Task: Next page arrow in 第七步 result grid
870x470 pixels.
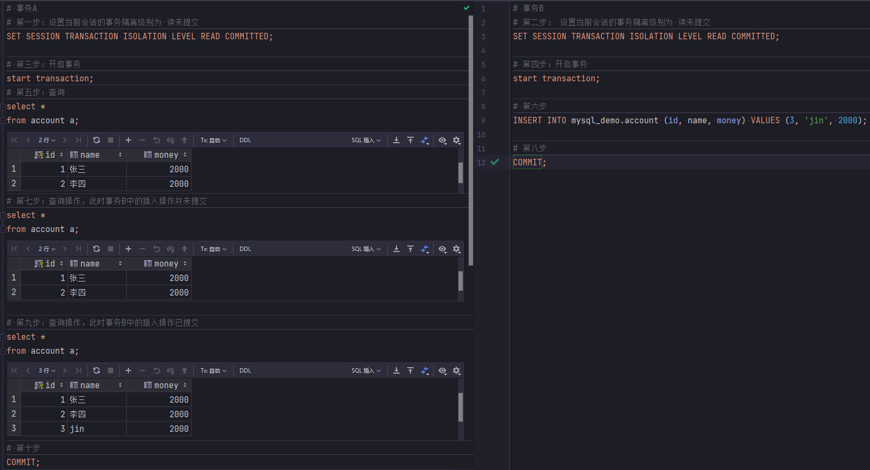Action: pyautogui.click(x=65, y=249)
